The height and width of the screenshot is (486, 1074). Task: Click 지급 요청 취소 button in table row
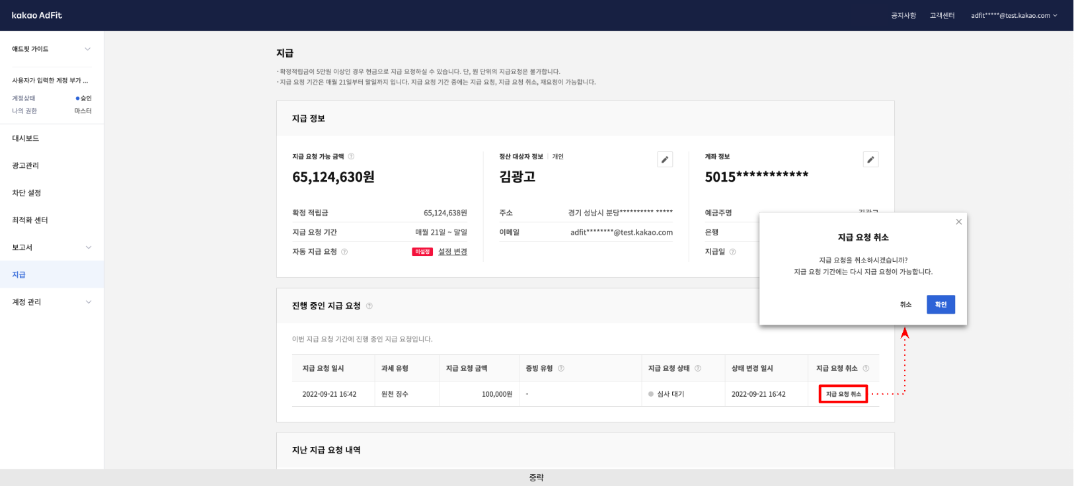point(843,394)
